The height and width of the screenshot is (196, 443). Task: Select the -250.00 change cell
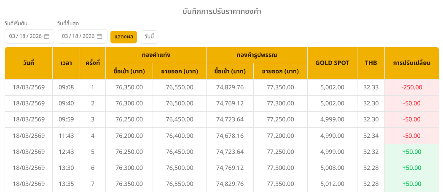coord(411,87)
